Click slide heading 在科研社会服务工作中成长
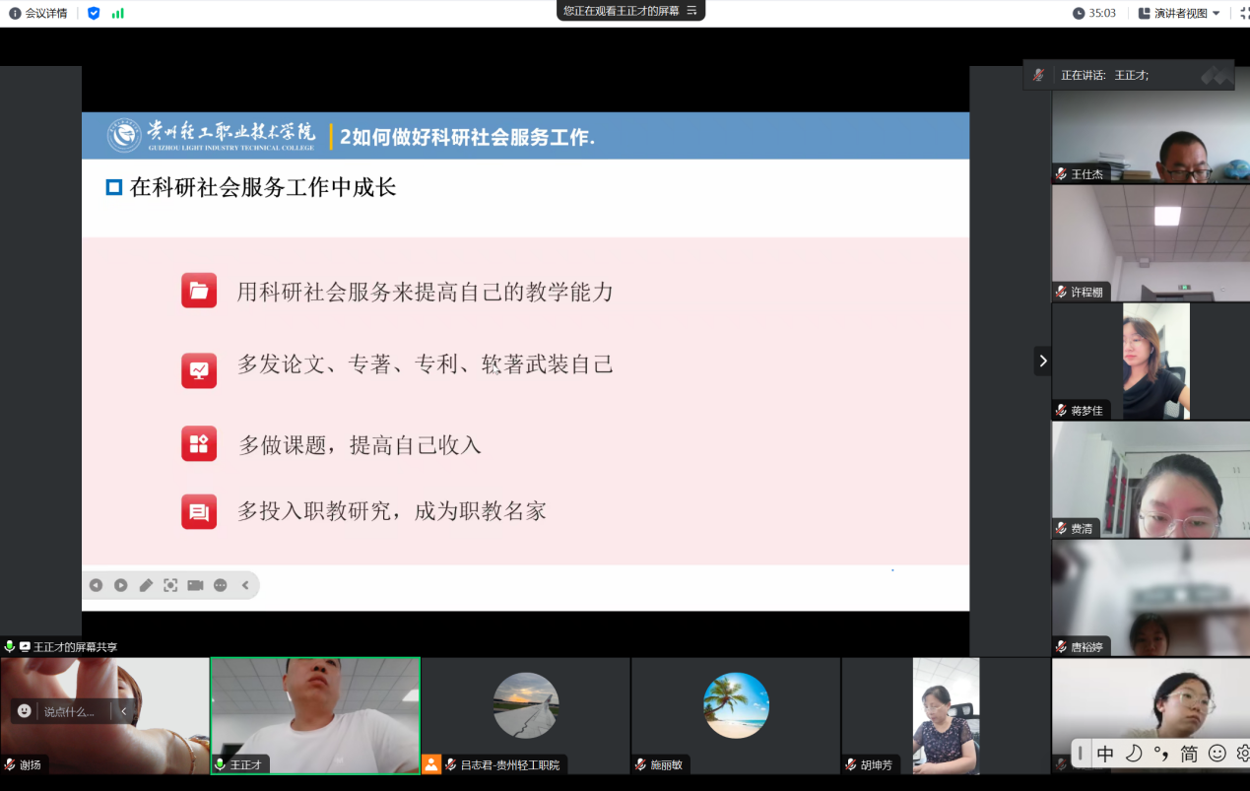The width and height of the screenshot is (1250, 791). pyautogui.click(x=263, y=187)
